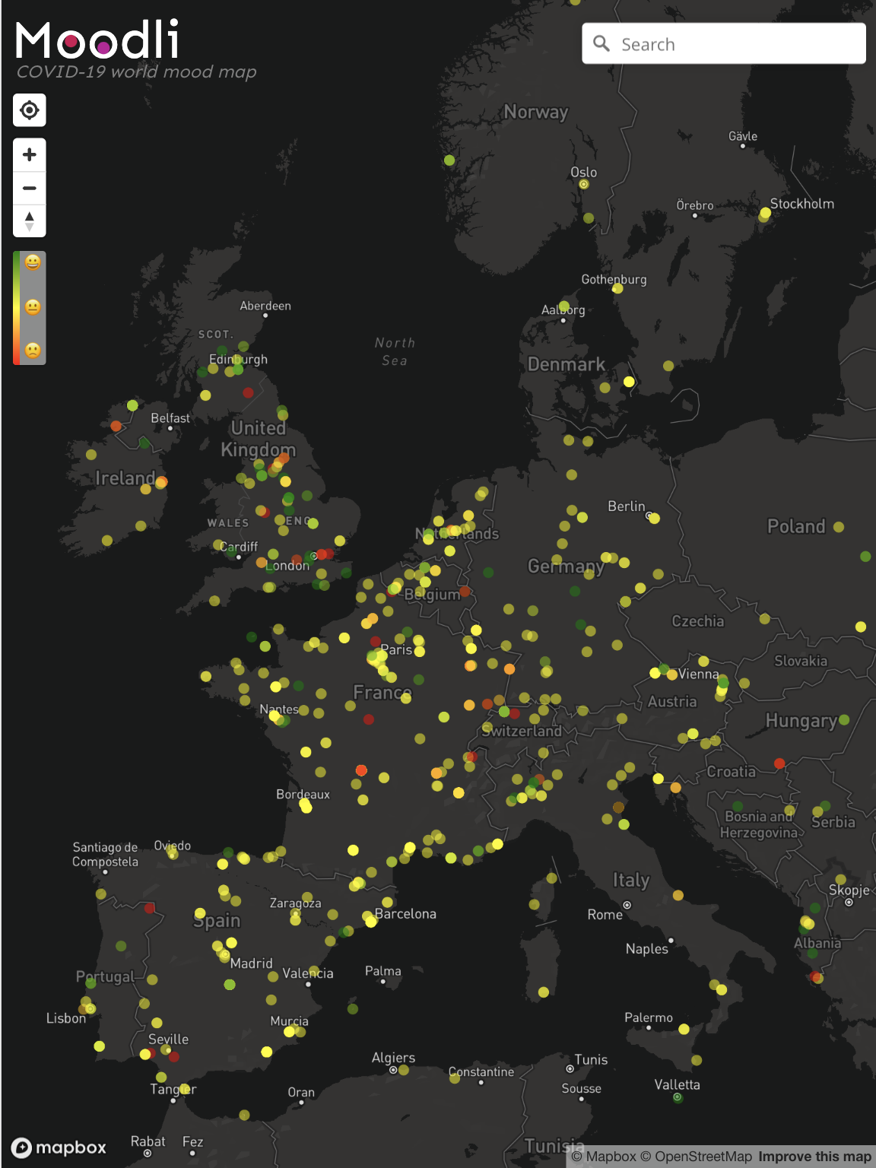The width and height of the screenshot is (876, 1168).
Task: Click the Czechia country label
Action: tap(698, 621)
